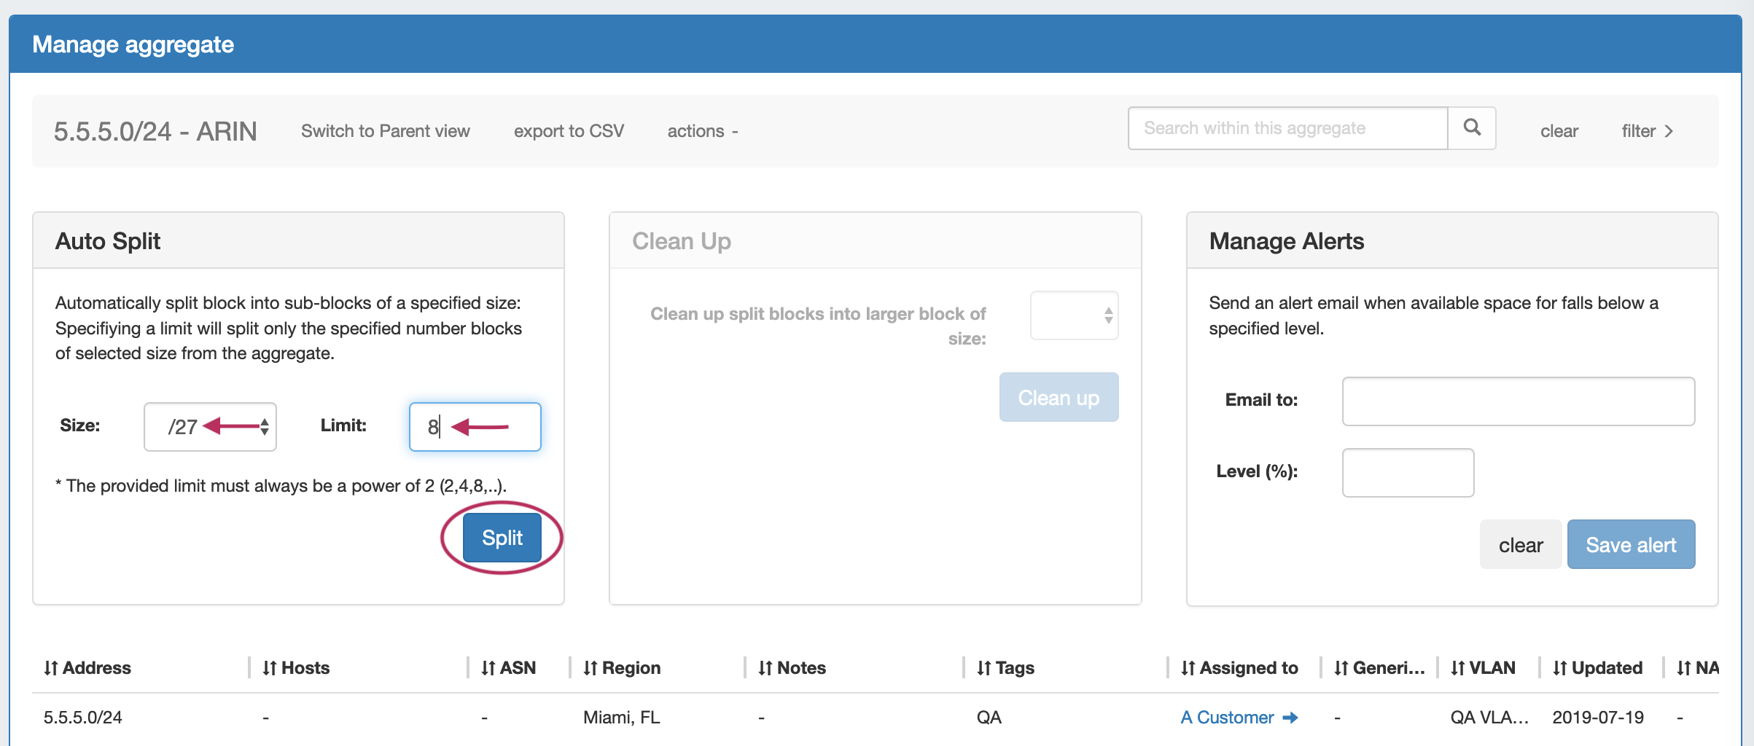
Task: Sort table by Updated column
Action: click(x=1597, y=667)
